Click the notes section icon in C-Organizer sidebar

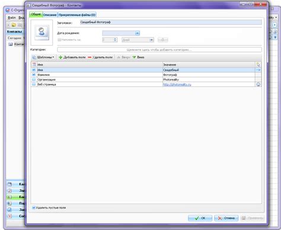9,210
